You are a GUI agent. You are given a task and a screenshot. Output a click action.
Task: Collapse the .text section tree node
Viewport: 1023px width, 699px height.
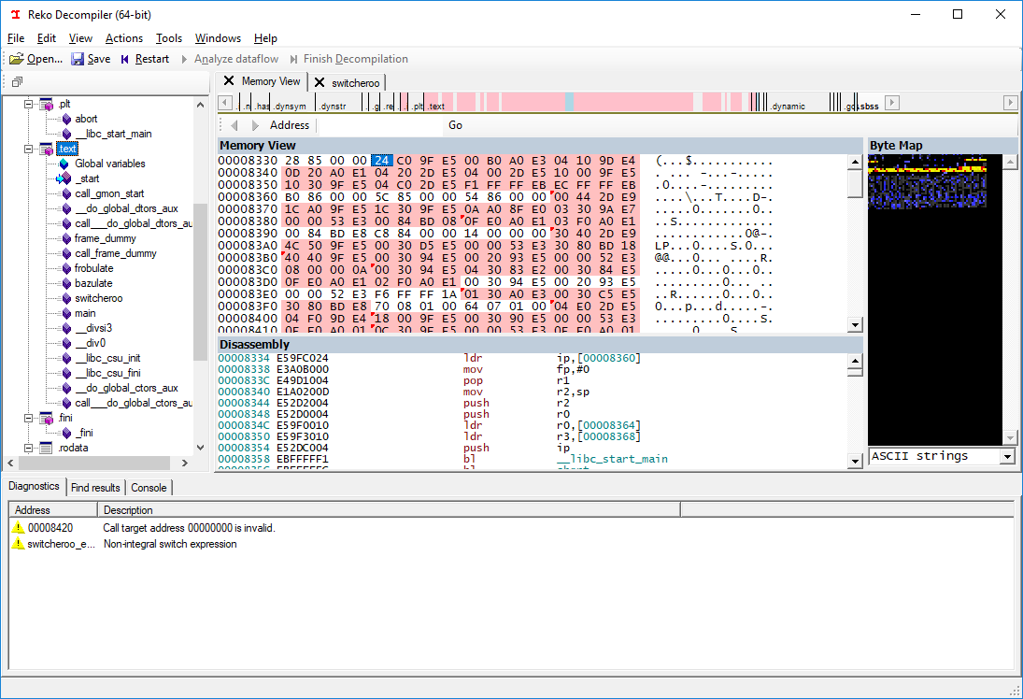point(28,149)
